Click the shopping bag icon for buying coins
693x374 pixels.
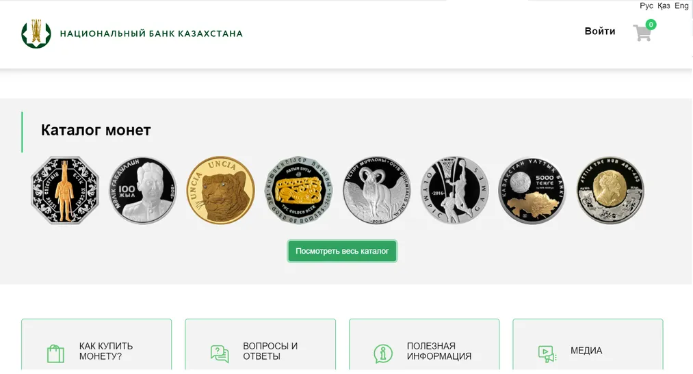coord(55,353)
